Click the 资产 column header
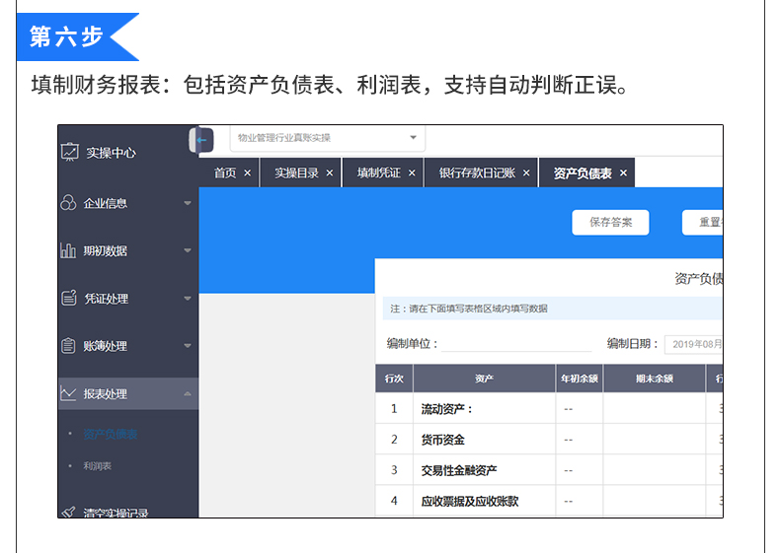Screen dimensions: 780x553 coord(484,379)
